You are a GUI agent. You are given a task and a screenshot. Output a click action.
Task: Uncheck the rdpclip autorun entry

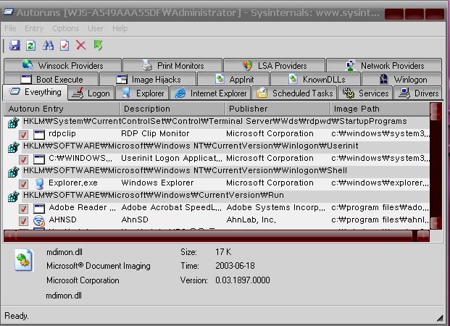click(x=23, y=135)
